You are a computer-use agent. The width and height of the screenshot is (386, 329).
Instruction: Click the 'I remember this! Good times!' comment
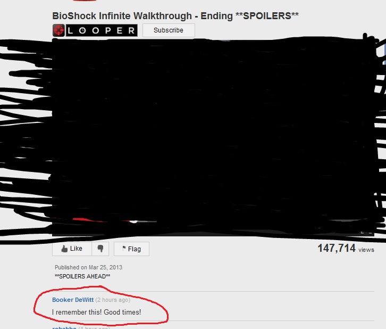[97, 312]
